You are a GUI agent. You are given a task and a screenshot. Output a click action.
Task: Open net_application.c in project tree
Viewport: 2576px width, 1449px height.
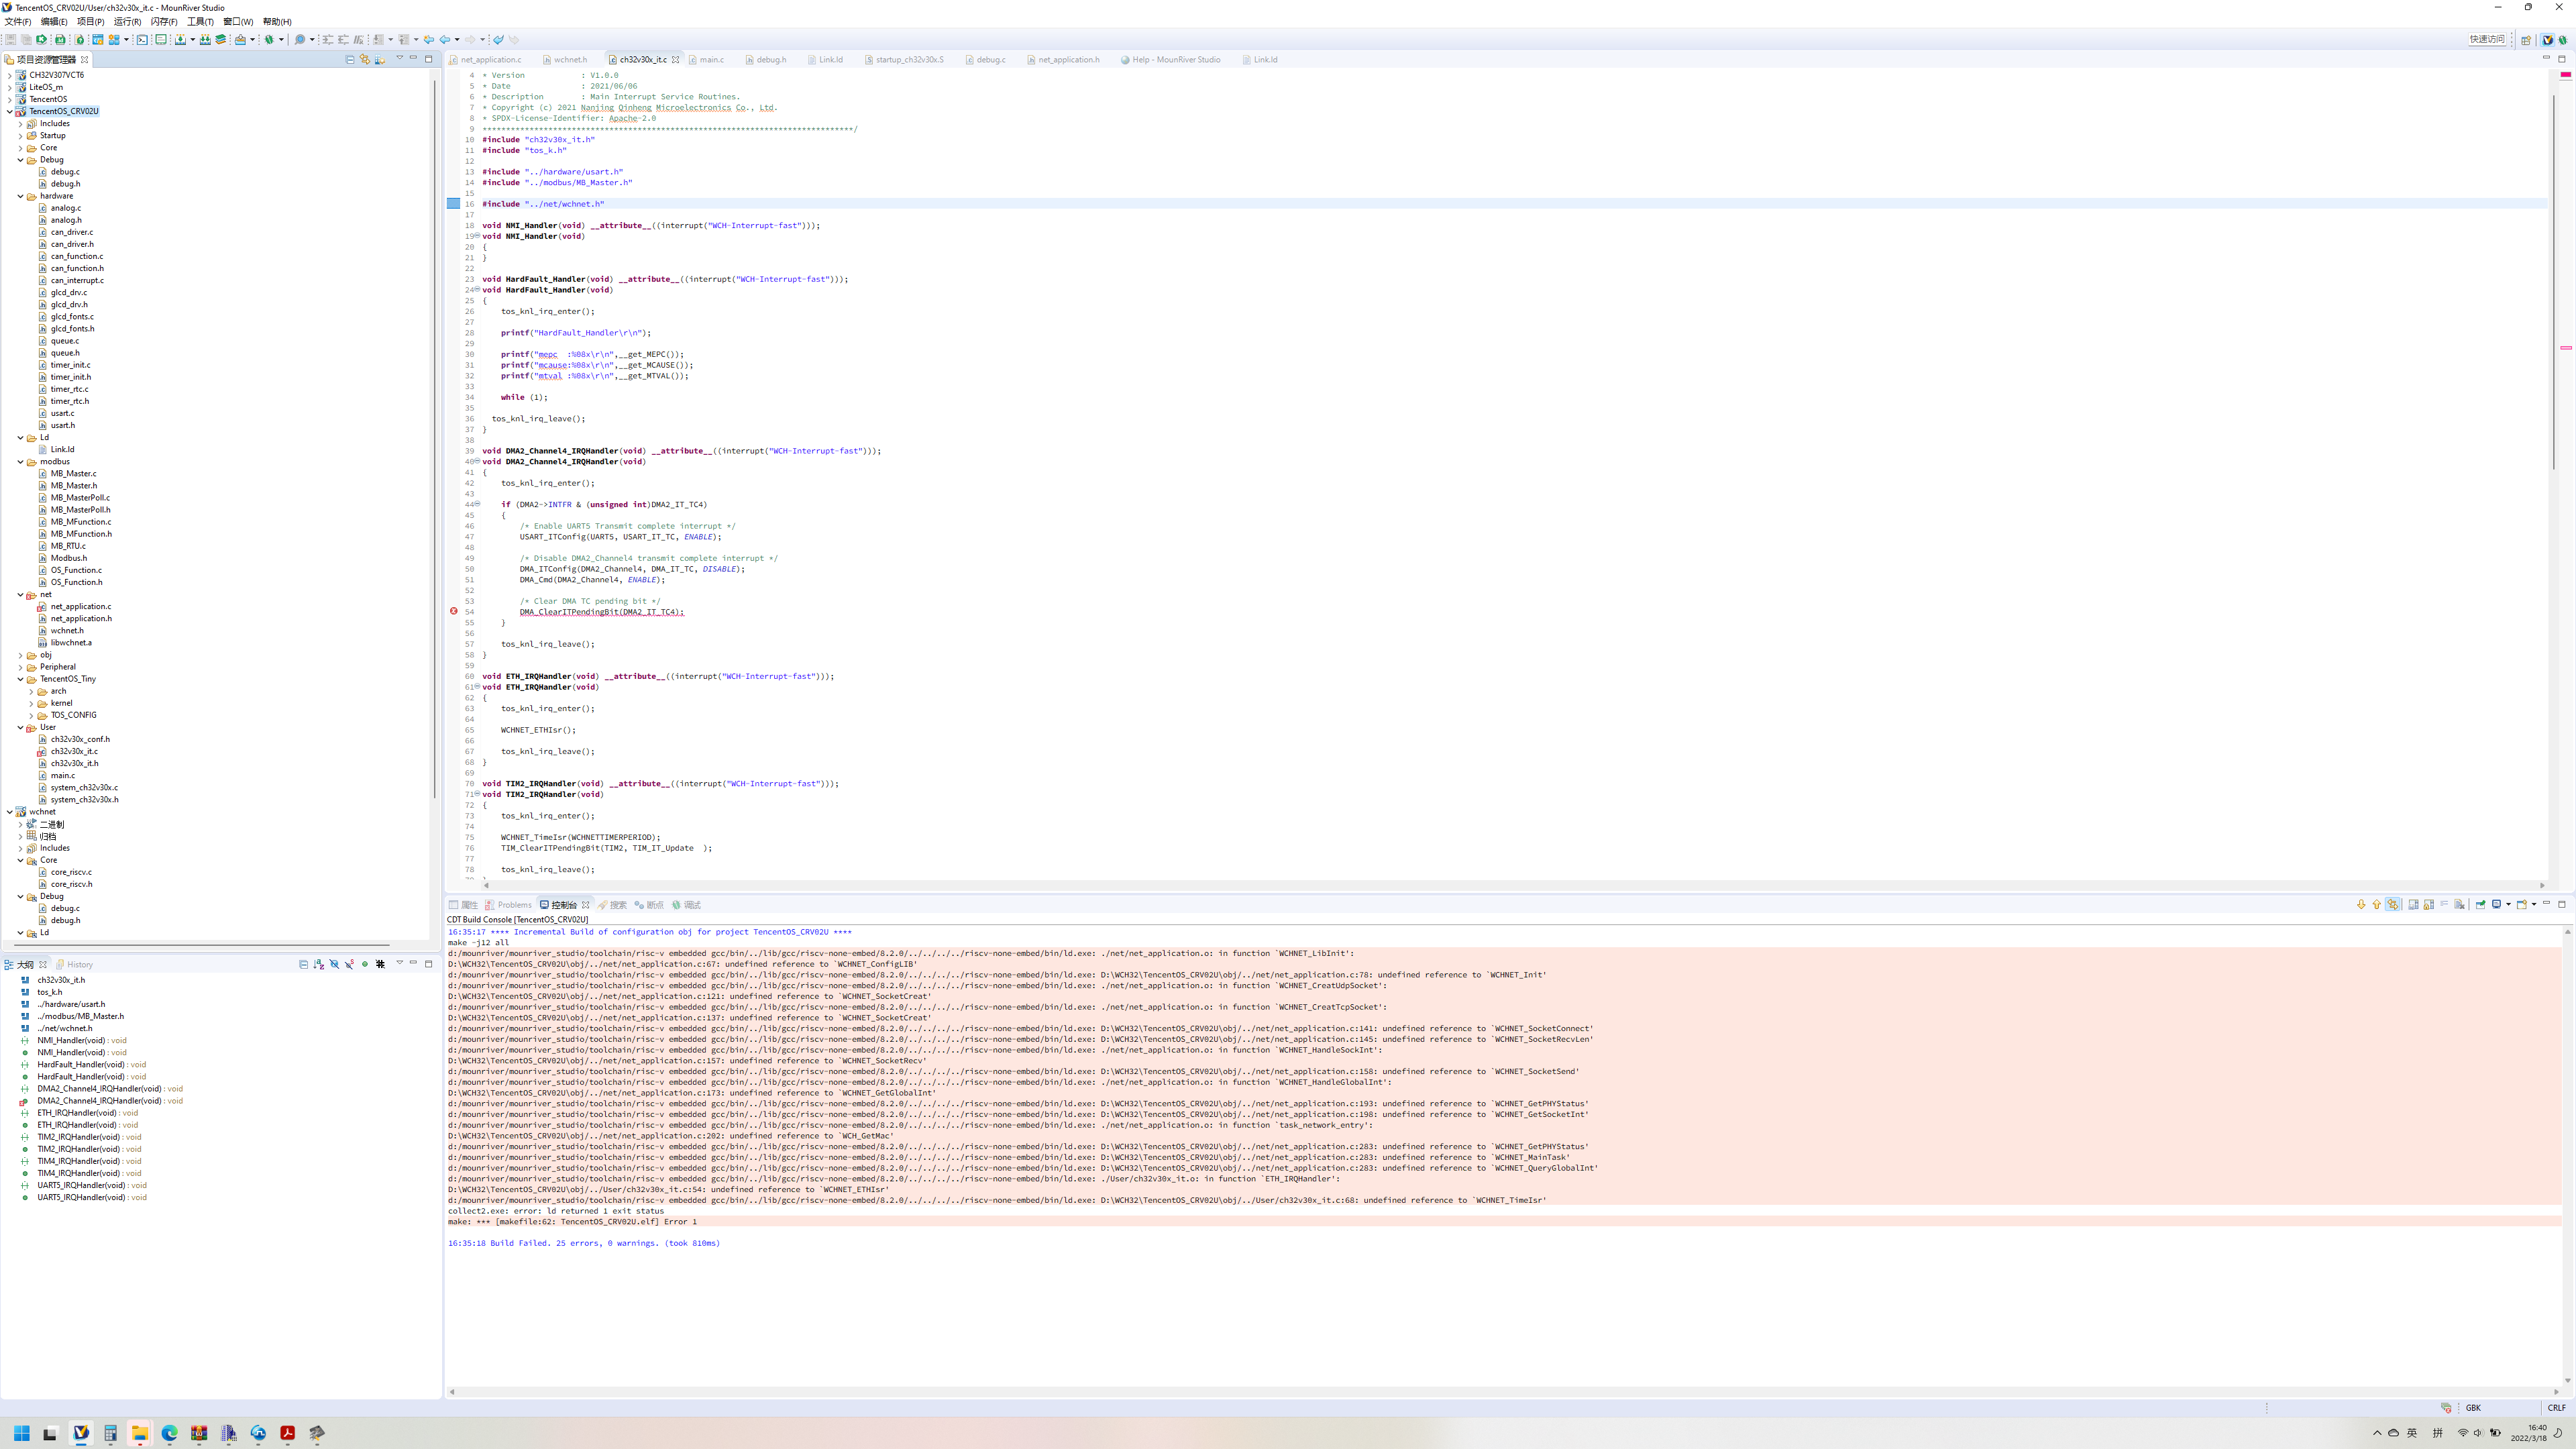pos(81,607)
